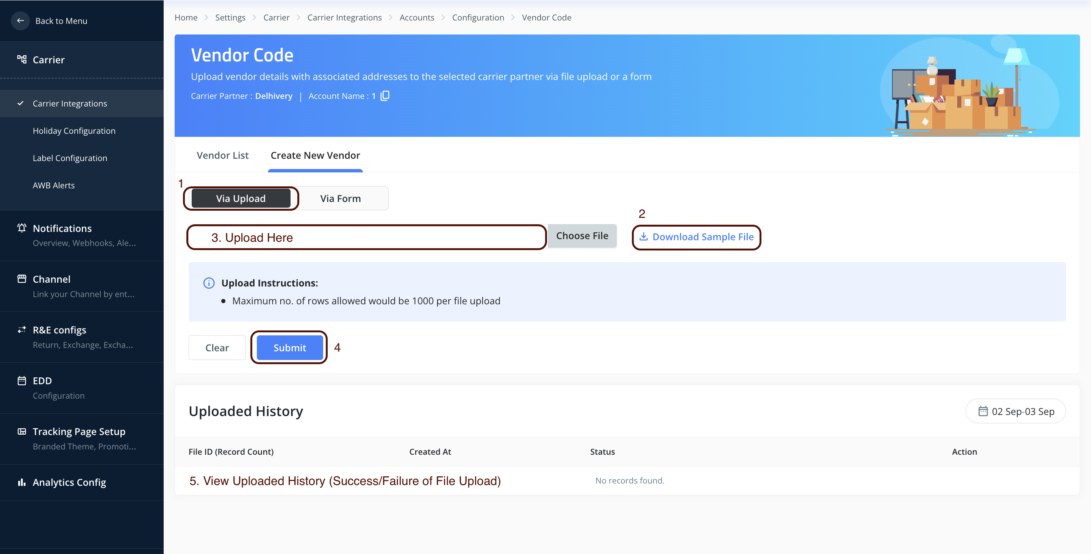Select the Create New Vendor tab

coord(315,155)
